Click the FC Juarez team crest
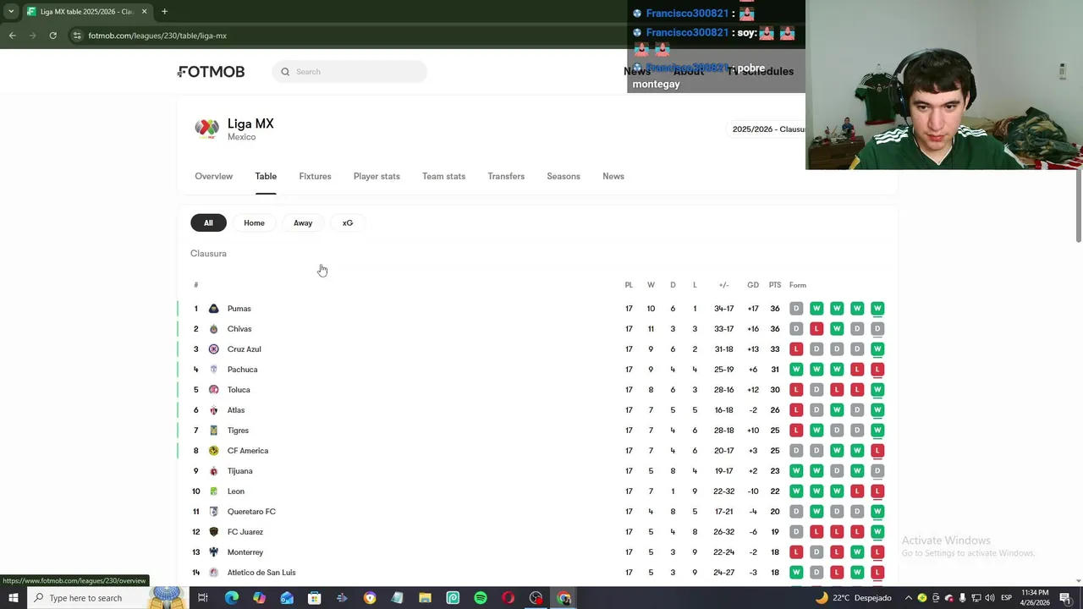Image resolution: width=1083 pixels, height=609 pixels. (x=213, y=532)
